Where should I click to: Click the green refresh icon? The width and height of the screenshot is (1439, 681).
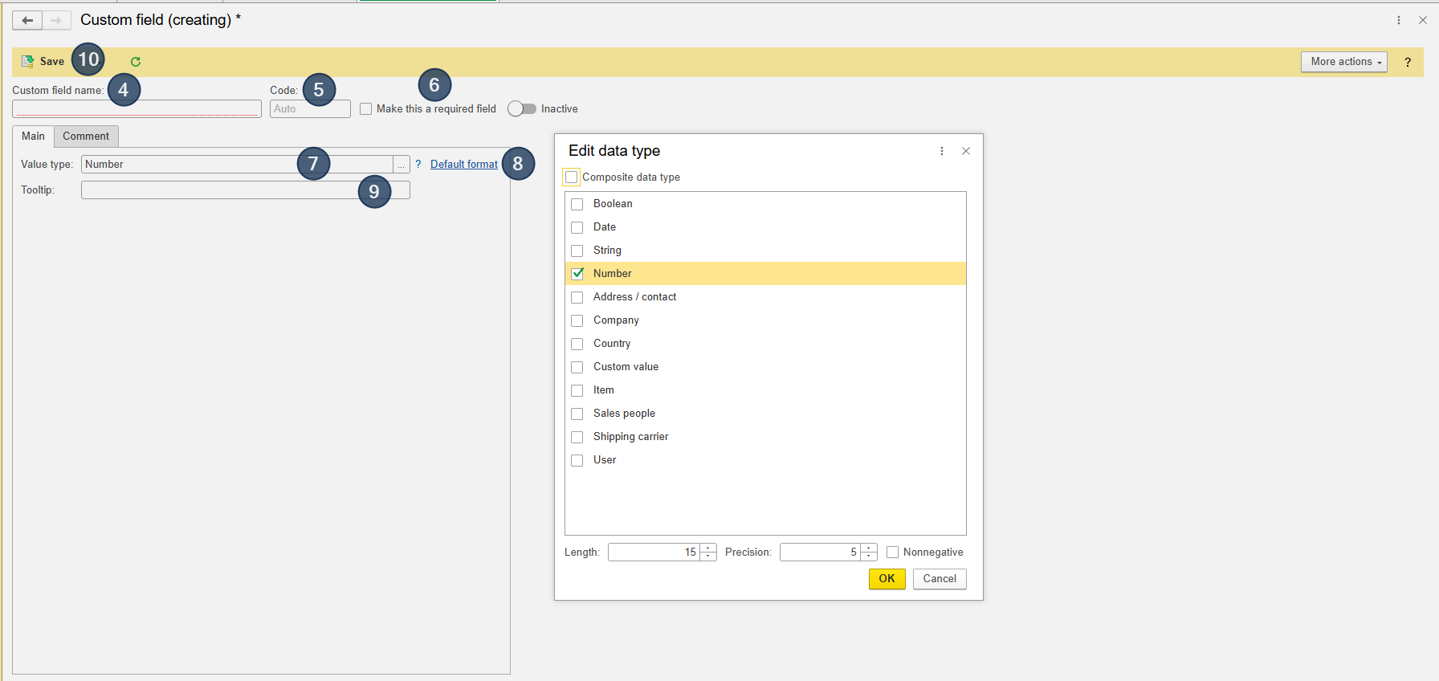[x=136, y=62]
